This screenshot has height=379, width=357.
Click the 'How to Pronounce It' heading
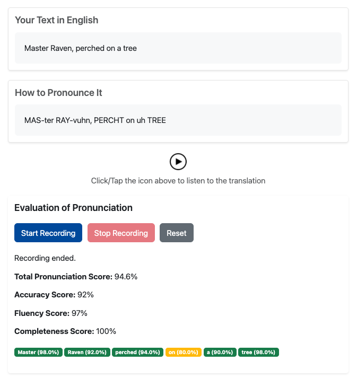point(58,93)
